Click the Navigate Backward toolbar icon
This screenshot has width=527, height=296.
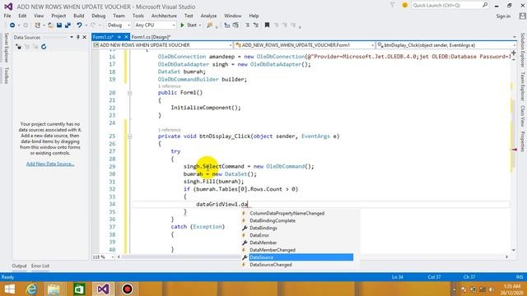pos(12,25)
